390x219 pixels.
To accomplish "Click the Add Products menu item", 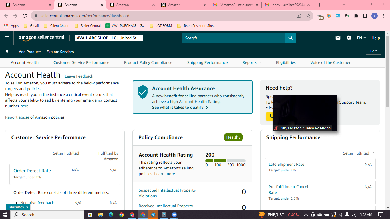I will click(30, 52).
